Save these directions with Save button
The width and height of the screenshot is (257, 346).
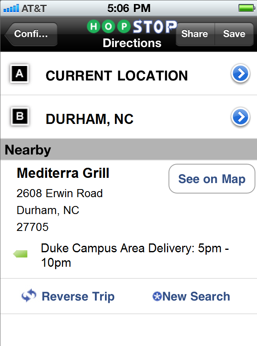[x=234, y=34]
